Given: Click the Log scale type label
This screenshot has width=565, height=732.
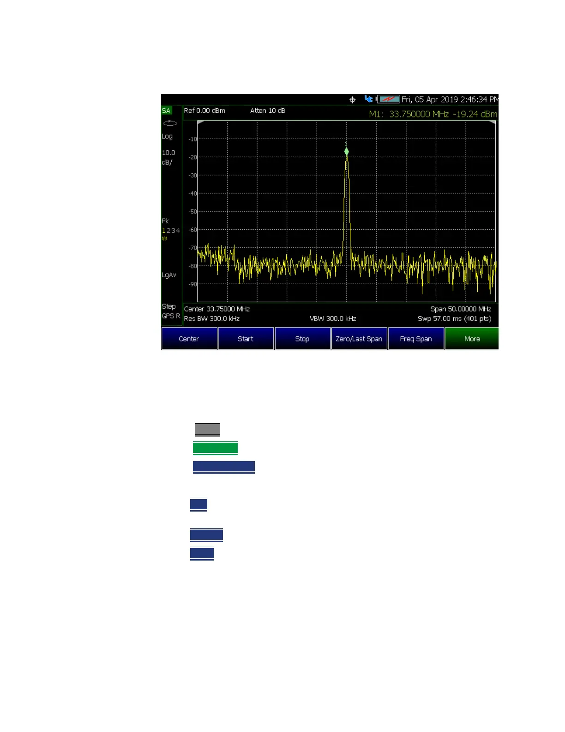Looking at the screenshot, I should click(x=167, y=136).
